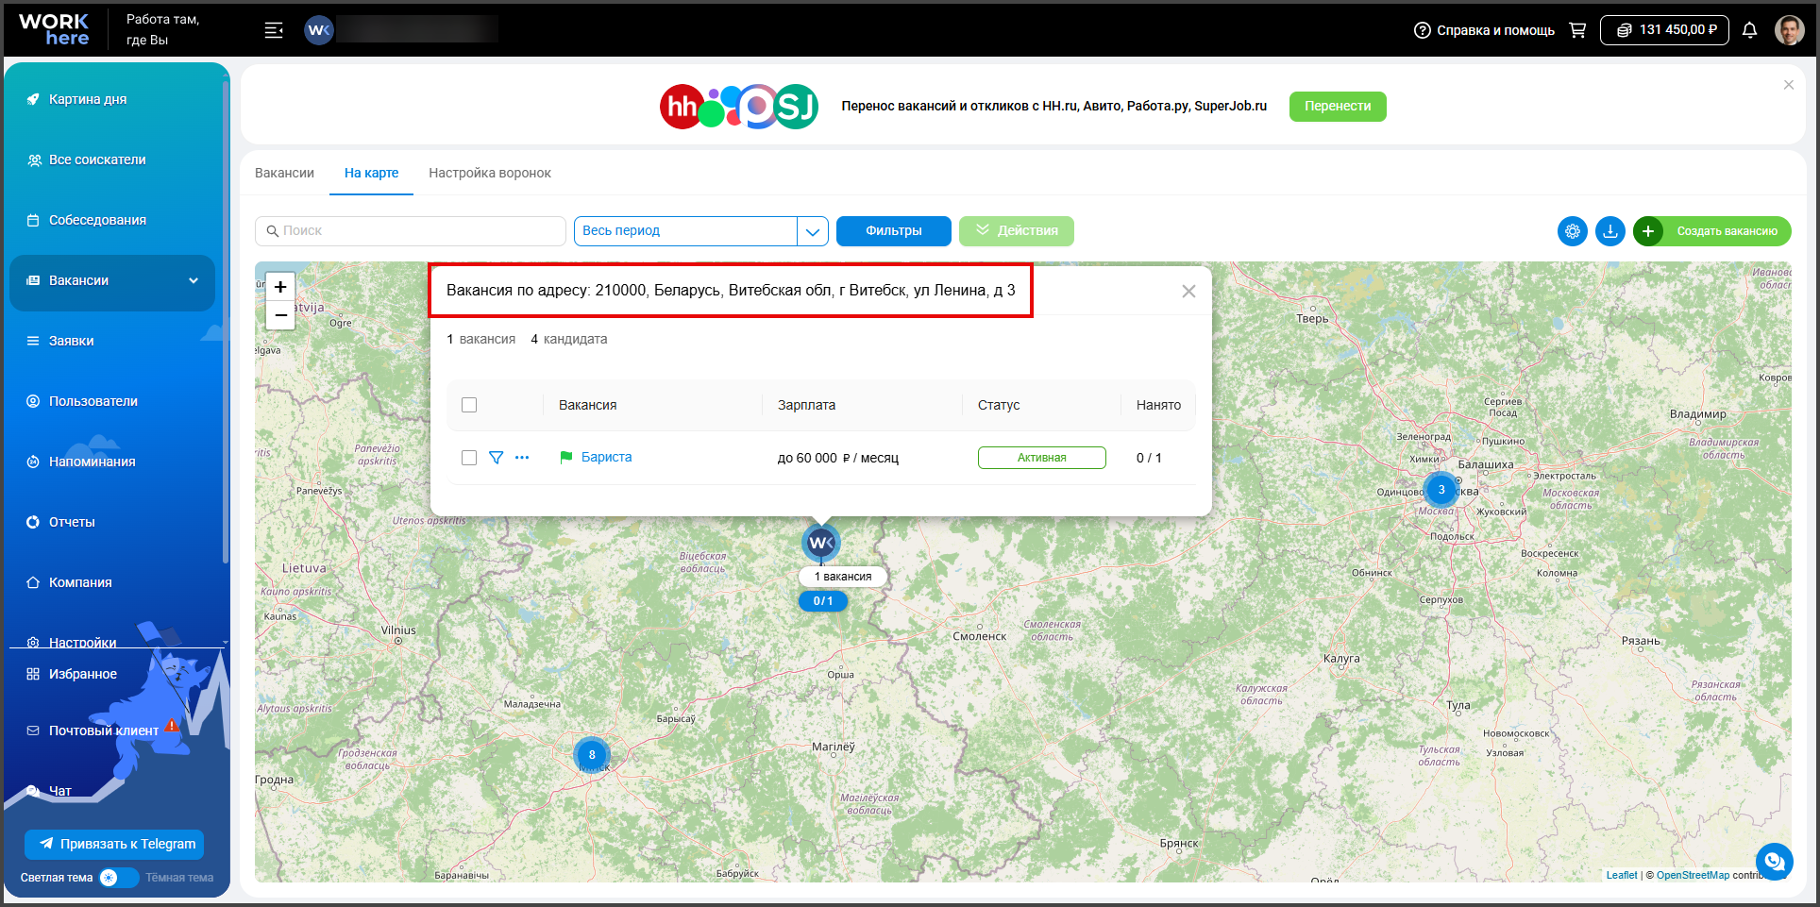Viewport: 1820px width, 907px height.
Task: Click the sidebar scrollbar
Action: 225,321
